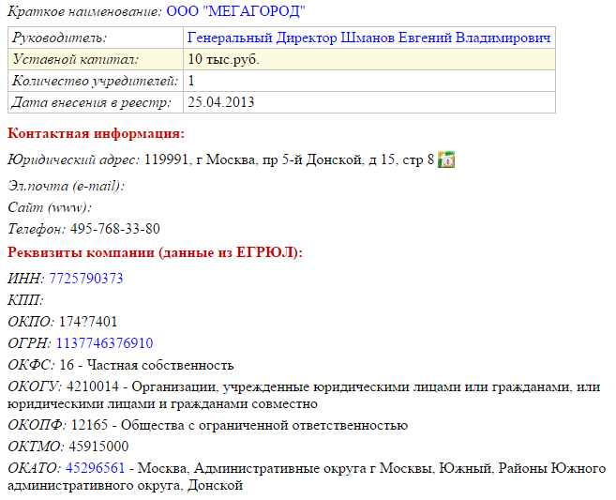Select the registry date 25.04.2013

(x=220, y=102)
